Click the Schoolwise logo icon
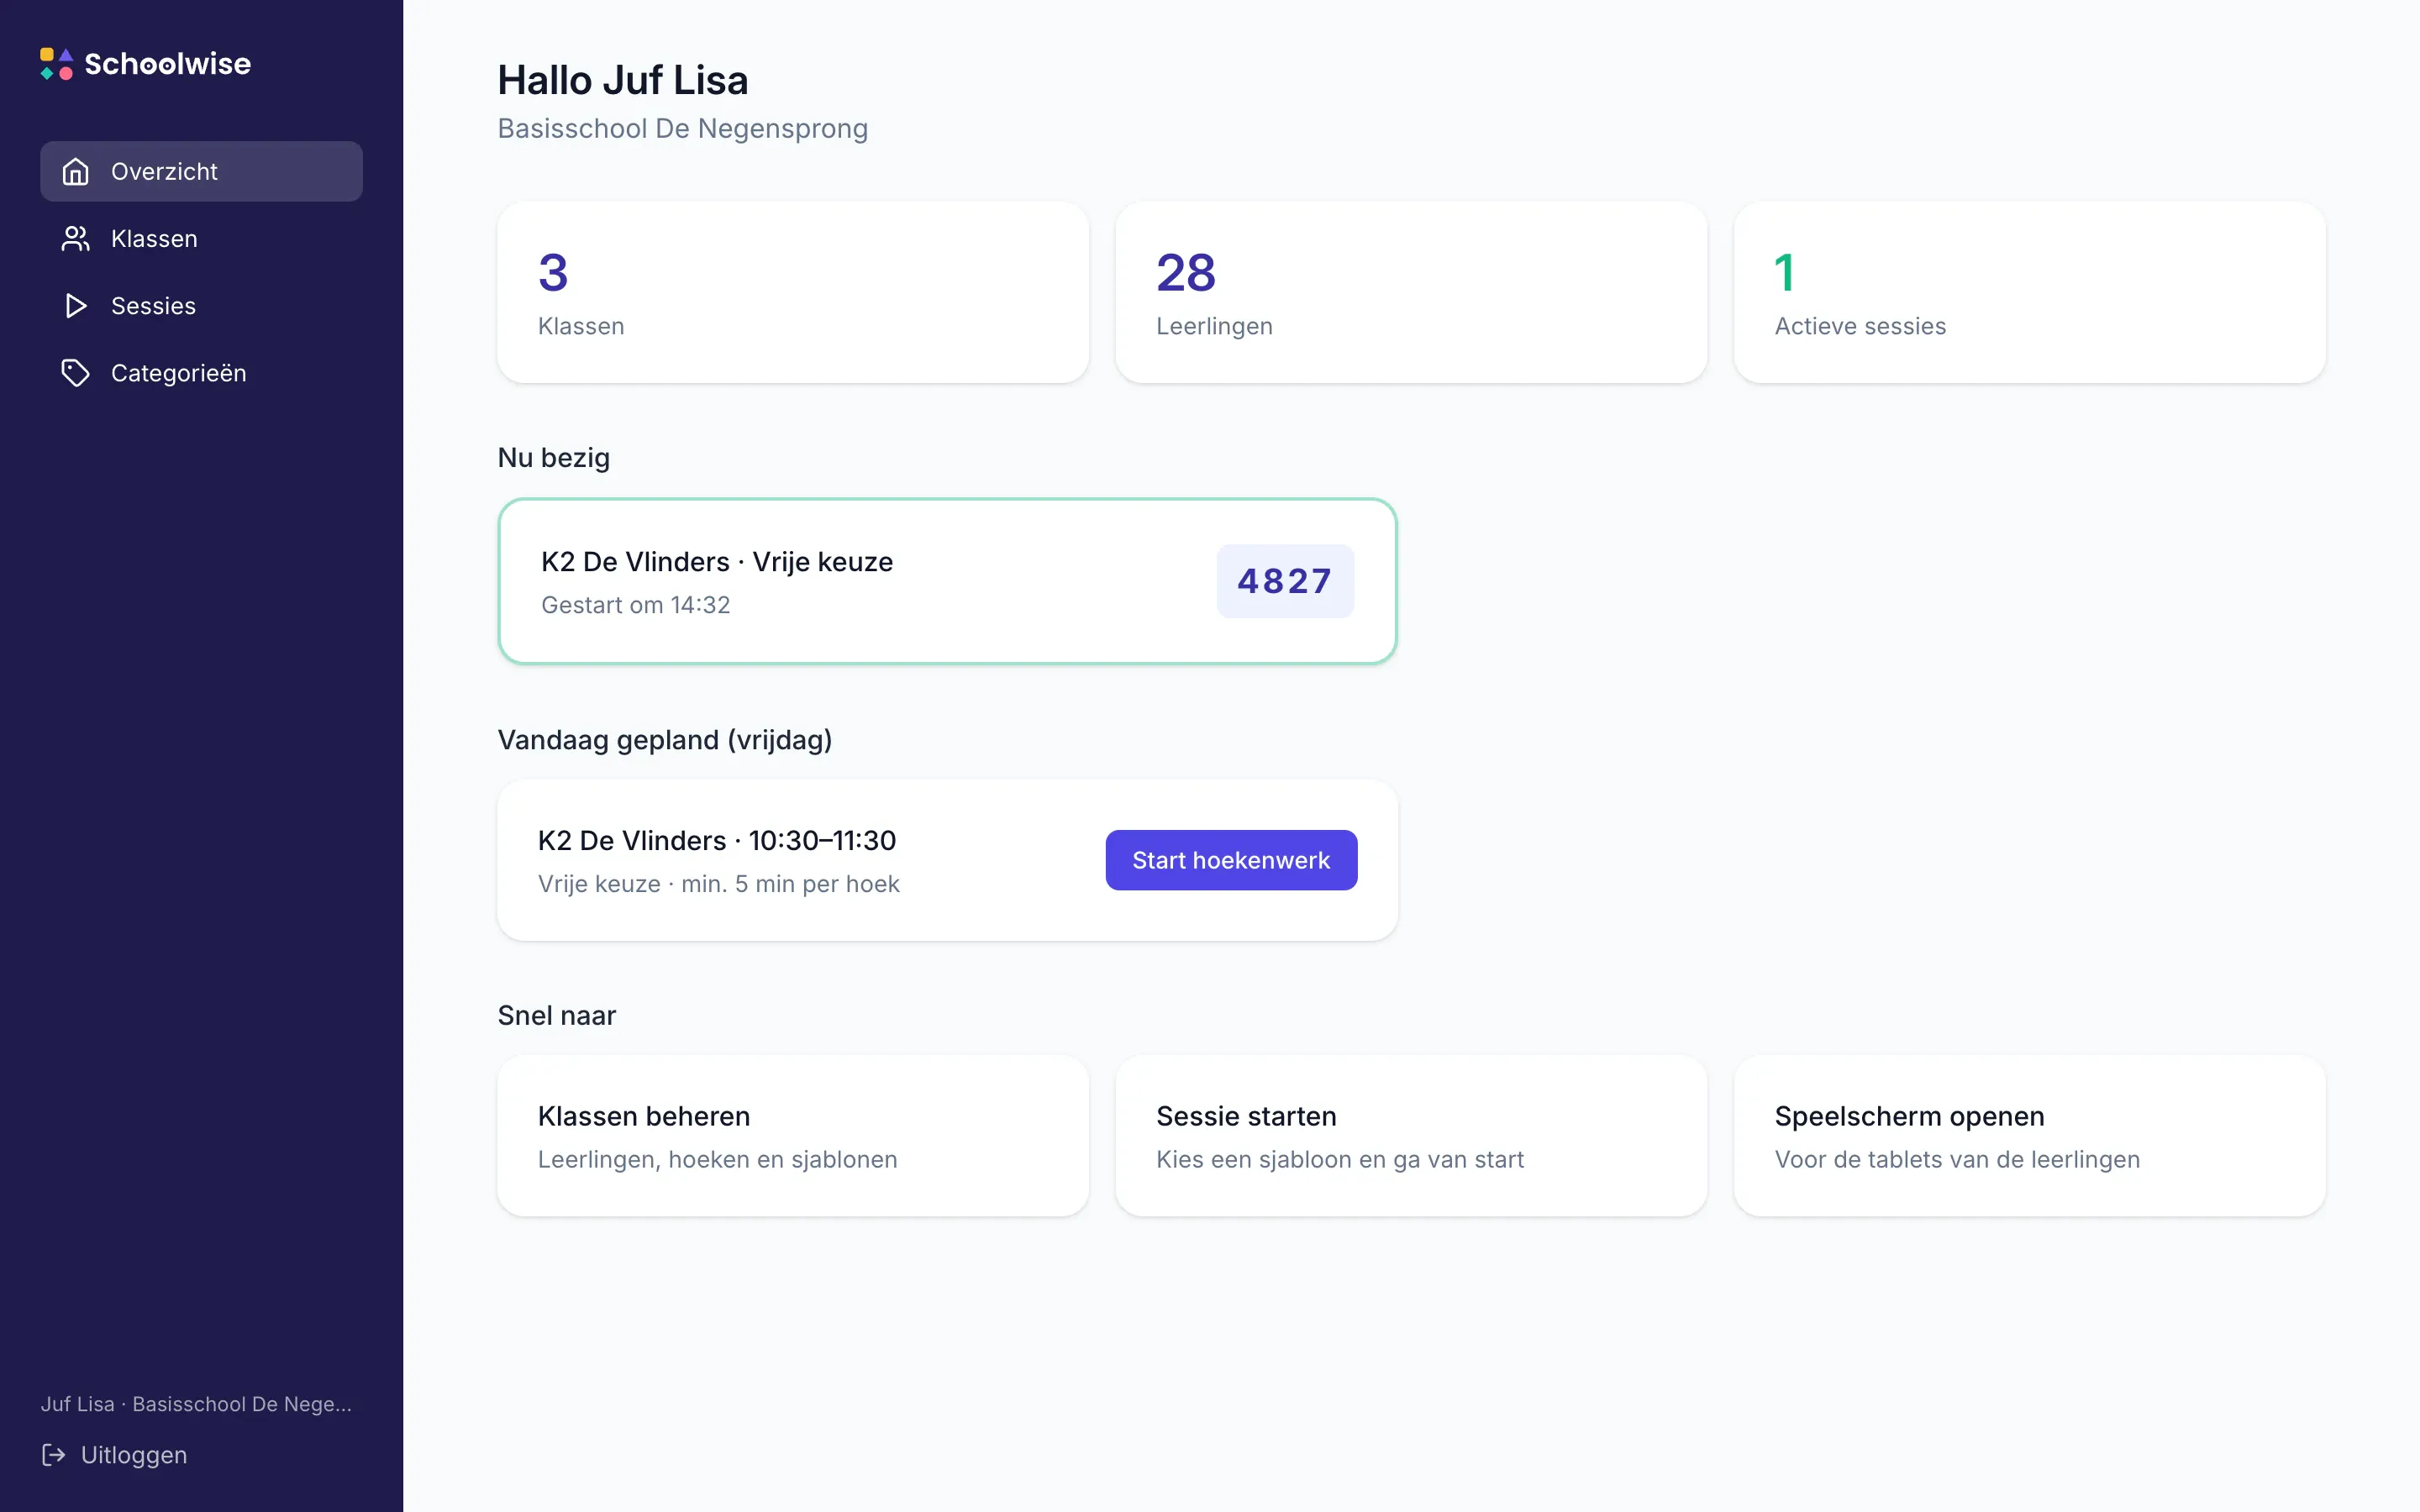The image size is (2420, 1512). tap(56, 64)
